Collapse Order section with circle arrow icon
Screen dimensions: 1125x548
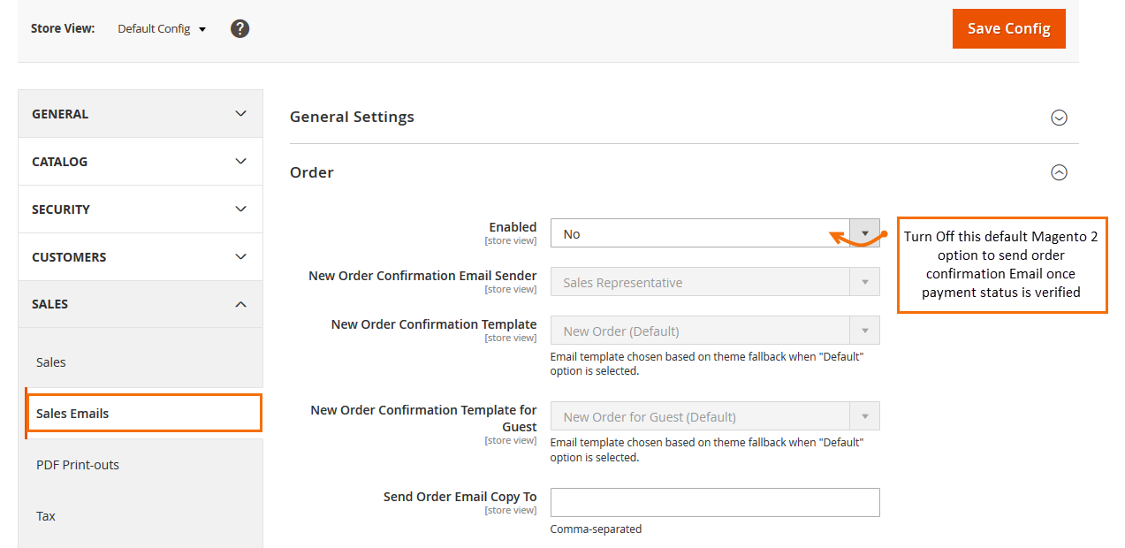tap(1059, 173)
